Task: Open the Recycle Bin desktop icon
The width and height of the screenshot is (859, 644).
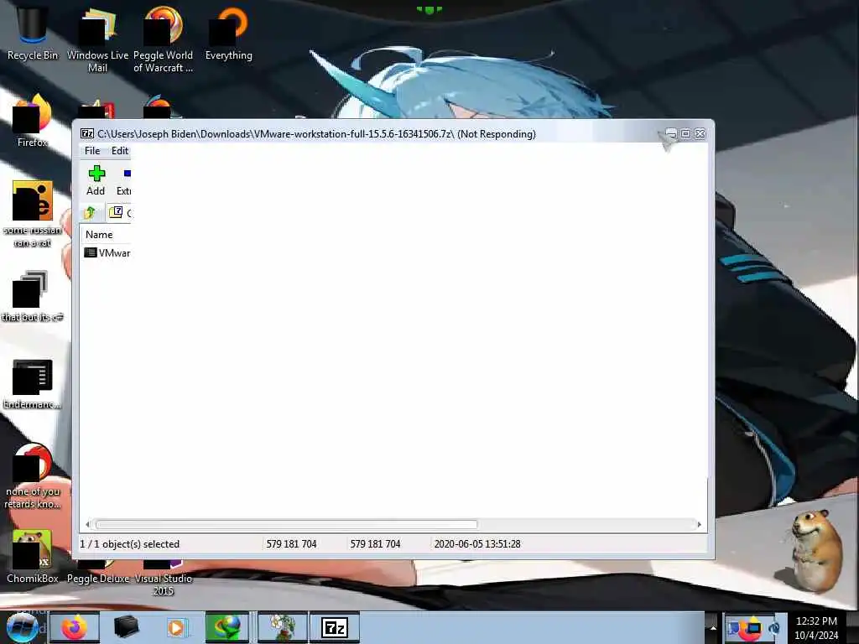Action: tap(32, 32)
